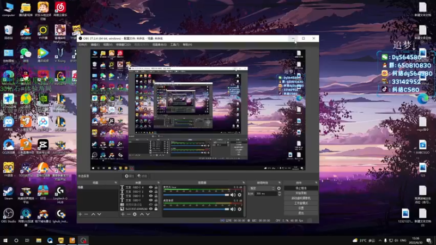This screenshot has width=436, height=245.
Task: Open source properties gear in Sources toolbar
Action: tap(135, 214)
